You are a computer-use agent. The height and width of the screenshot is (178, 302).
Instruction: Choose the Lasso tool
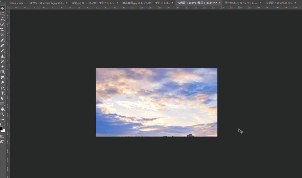[2, 19]
